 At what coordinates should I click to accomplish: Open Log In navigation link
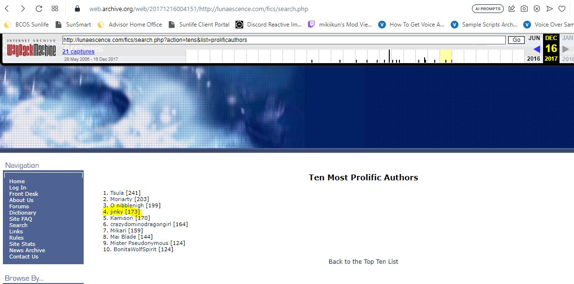pyautogui.click(x=17, y=188)
